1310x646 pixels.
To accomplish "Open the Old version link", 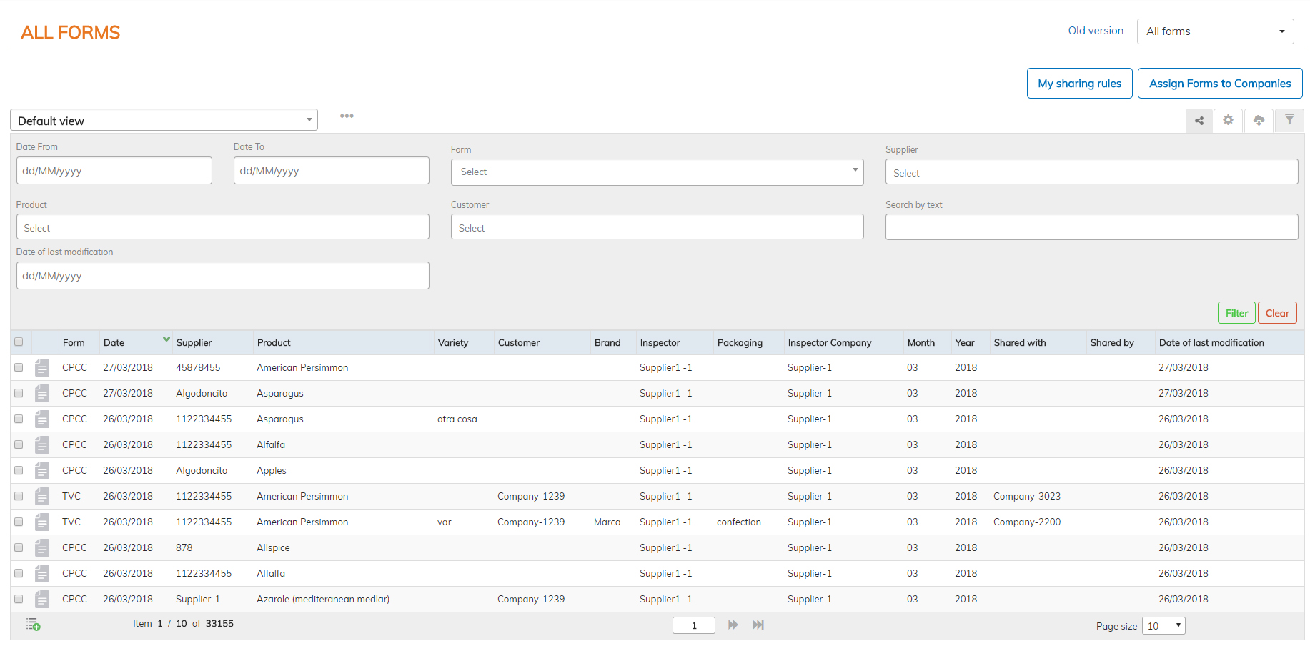I will tap(1095, 31).
